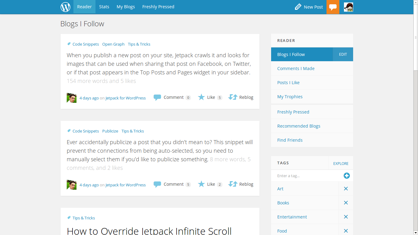Remove the Entertainment tag with X
This screenshot has height=235, width=418.
346,217
